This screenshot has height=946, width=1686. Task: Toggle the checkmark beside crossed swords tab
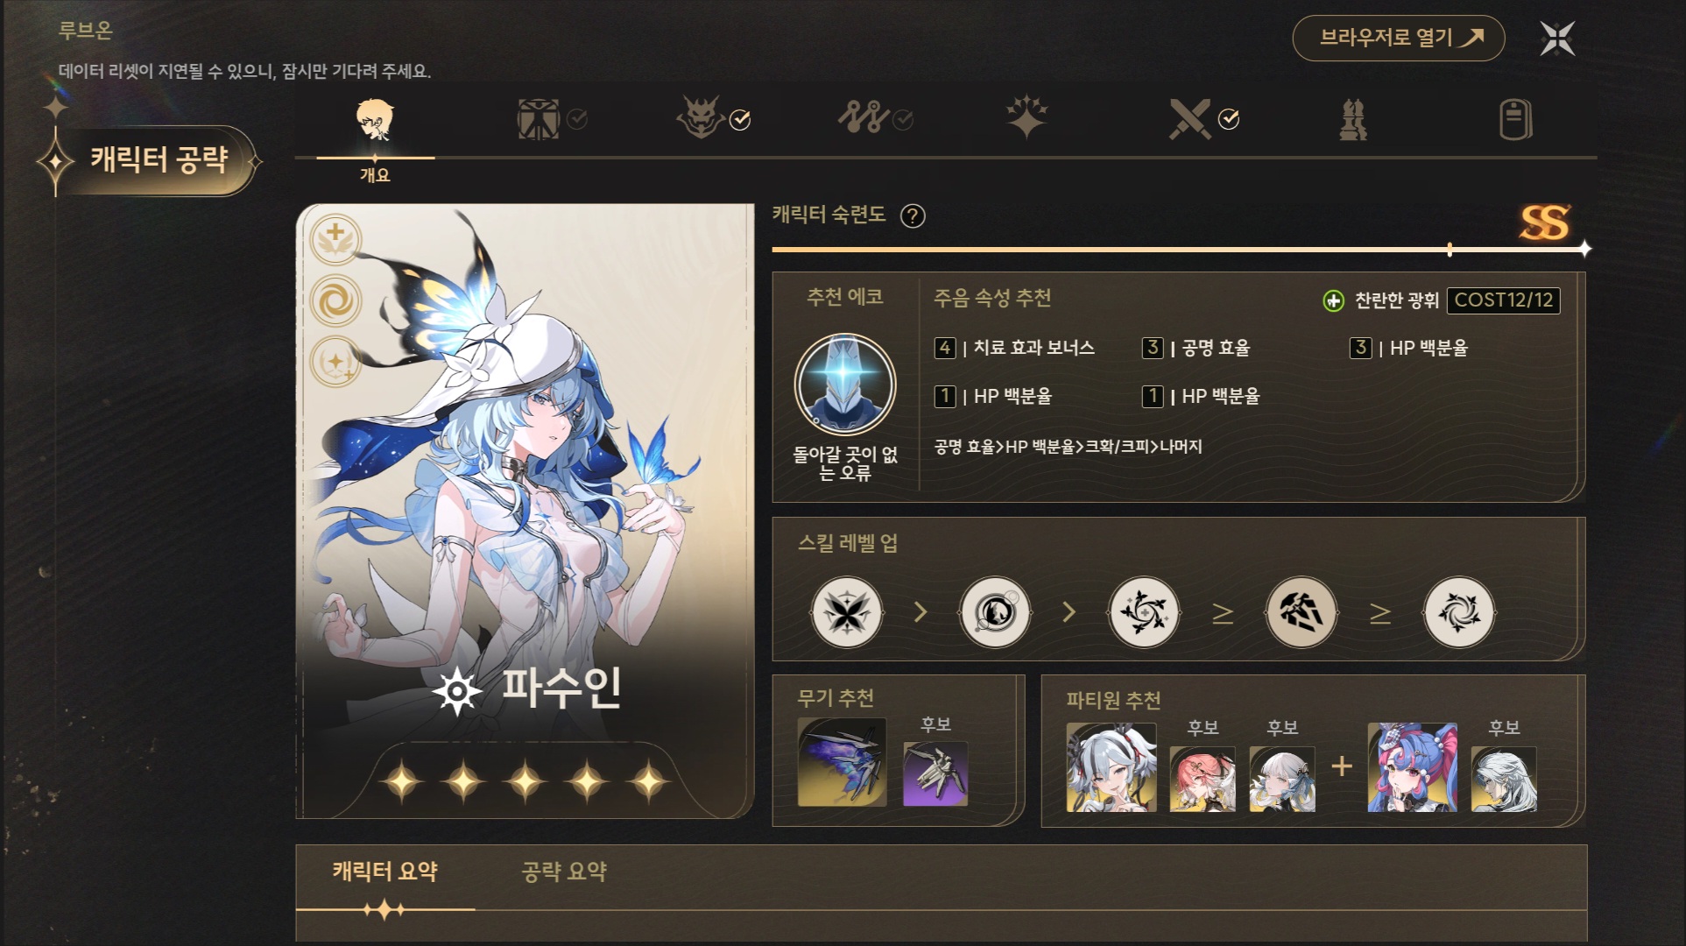click(x=1229, y=120)
